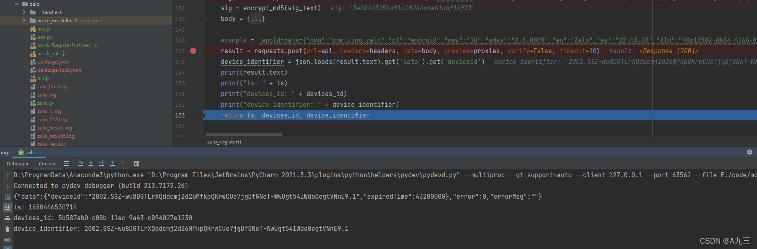Toggle the breakpoint on line 147
The height and width of the screenshot is (249, 757).
193,51
